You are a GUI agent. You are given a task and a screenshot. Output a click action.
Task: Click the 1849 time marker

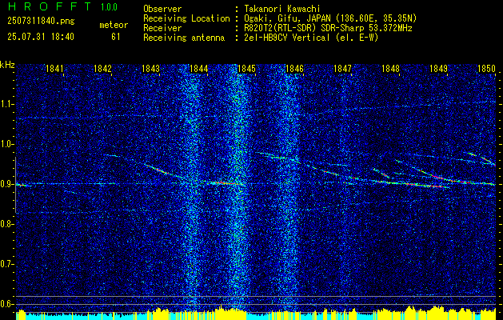click(x=438, y=68)
